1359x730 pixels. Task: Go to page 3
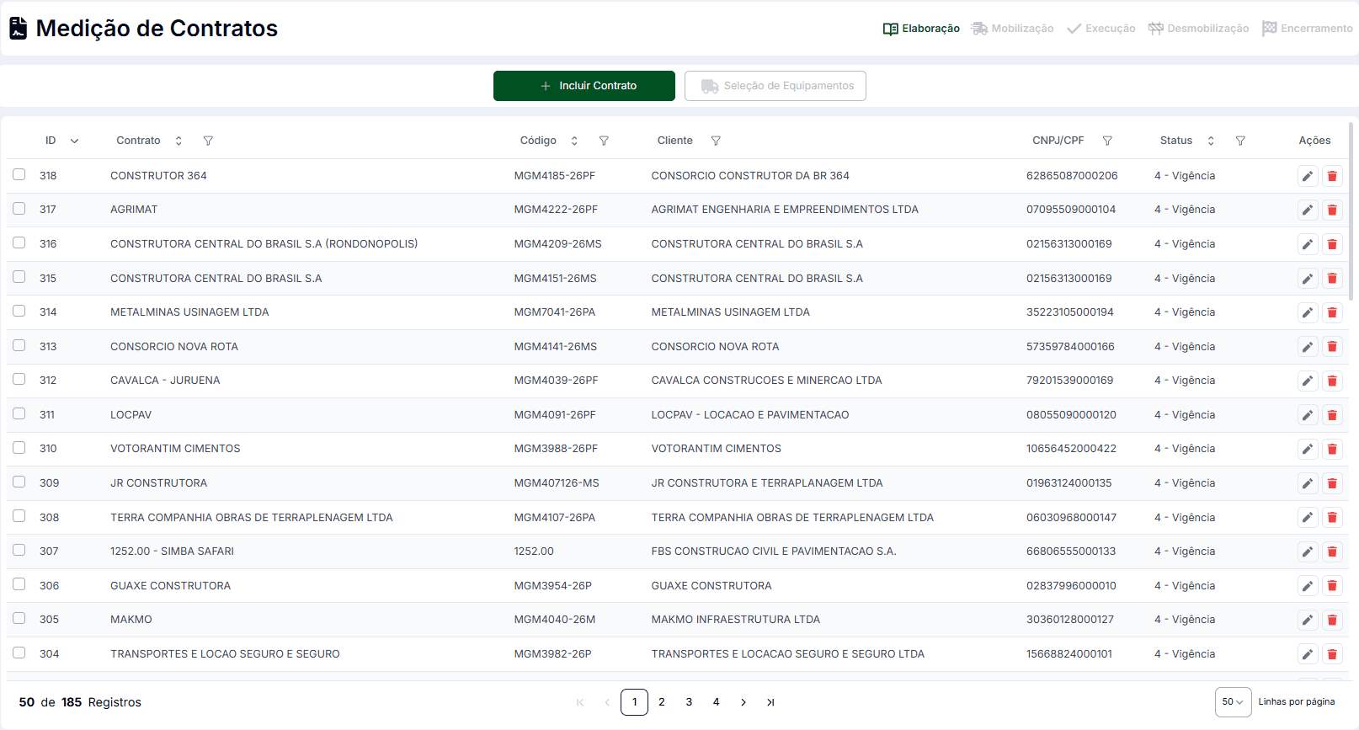pyautogui.click(x=689, y=702)
